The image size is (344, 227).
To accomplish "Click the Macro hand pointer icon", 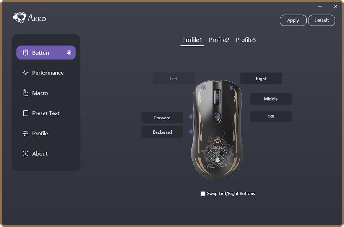I will (26, 93).
